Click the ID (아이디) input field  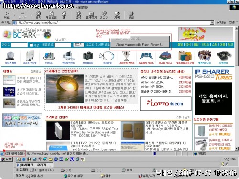coord(20,45)
